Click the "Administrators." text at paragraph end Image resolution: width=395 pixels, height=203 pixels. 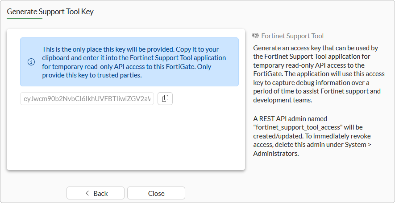click(275, 154)
